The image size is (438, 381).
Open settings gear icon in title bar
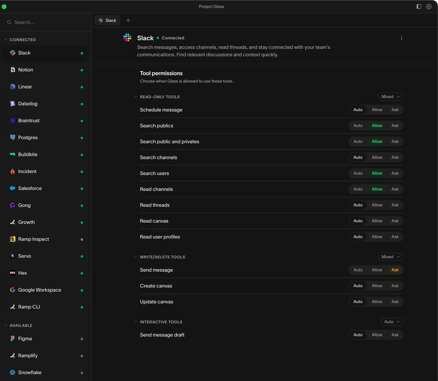coord(429,6)
